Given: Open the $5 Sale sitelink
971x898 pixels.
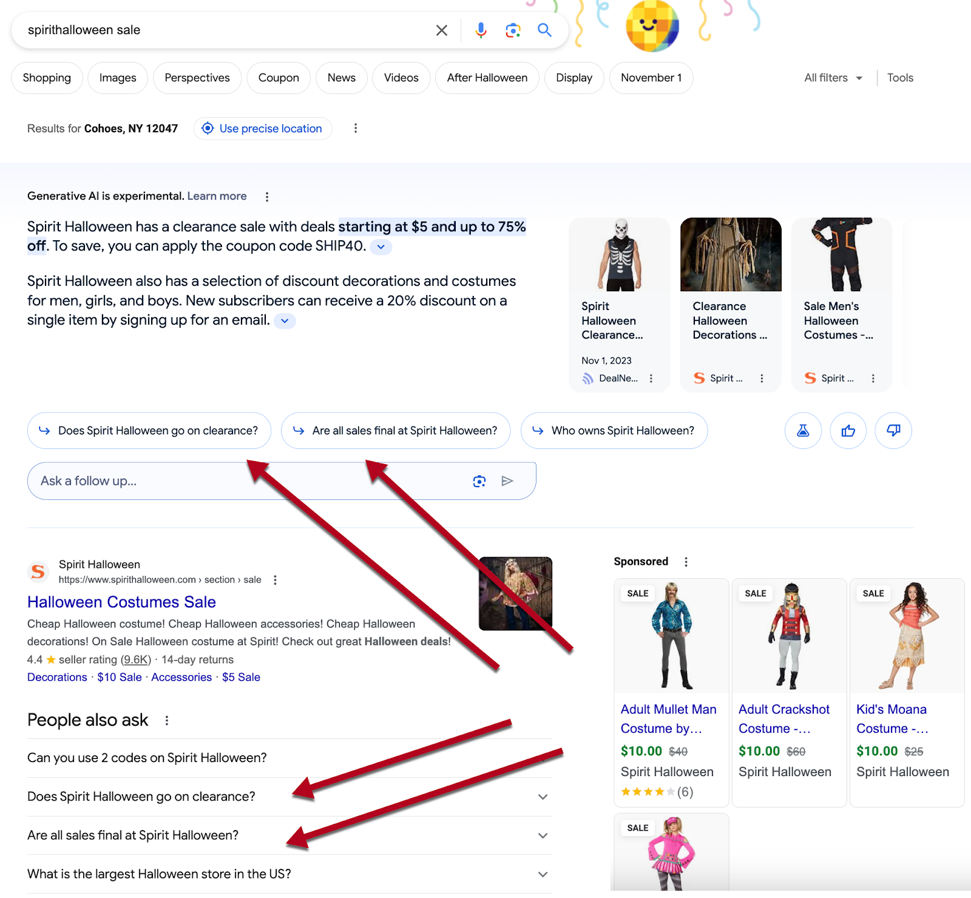Looking at the screenshot, I should 241,677.
